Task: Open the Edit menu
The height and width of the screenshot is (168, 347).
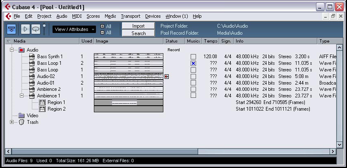Action: click(29, 17)
